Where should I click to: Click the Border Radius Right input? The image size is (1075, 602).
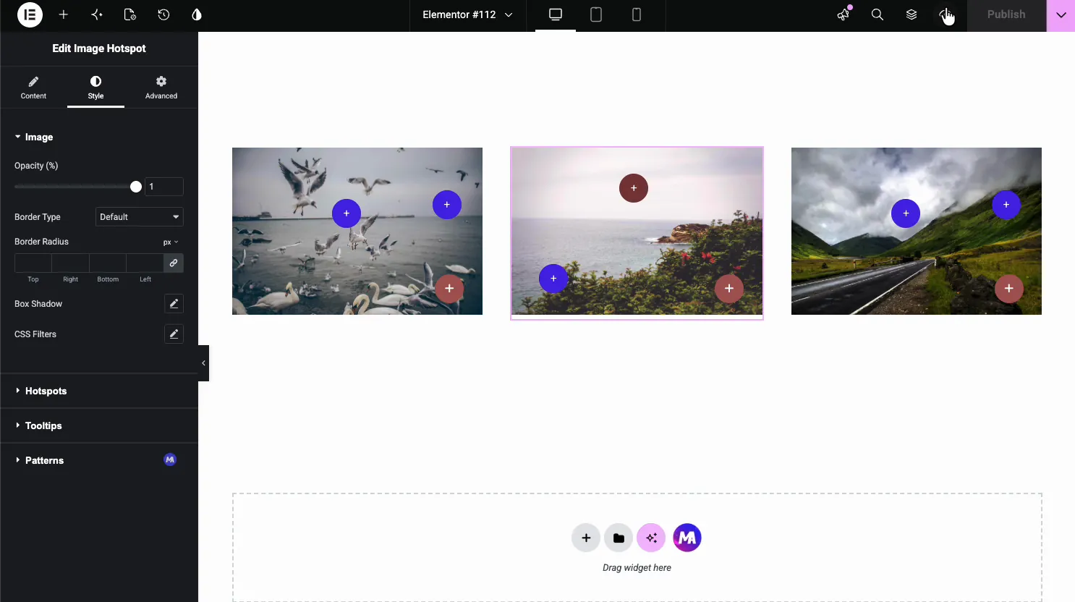point(70,263)
